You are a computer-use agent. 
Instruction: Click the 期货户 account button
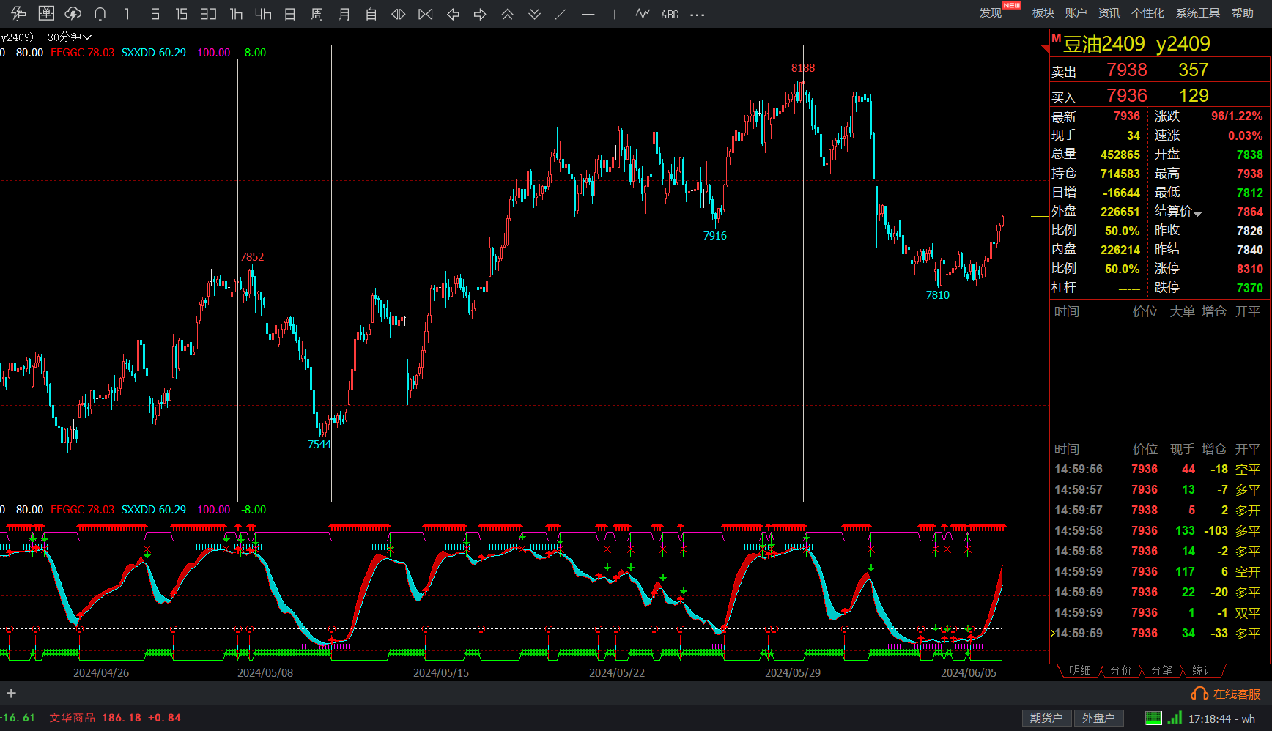click(x=1046, y=718)
